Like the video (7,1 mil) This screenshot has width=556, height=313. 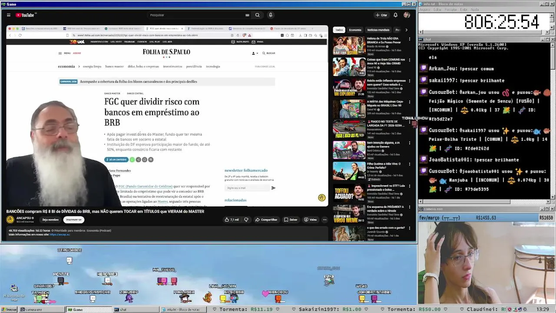click(x=232, y=220)
